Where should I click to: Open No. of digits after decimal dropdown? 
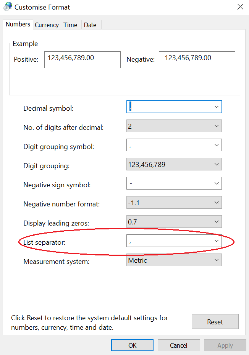(x=174, y=126)
